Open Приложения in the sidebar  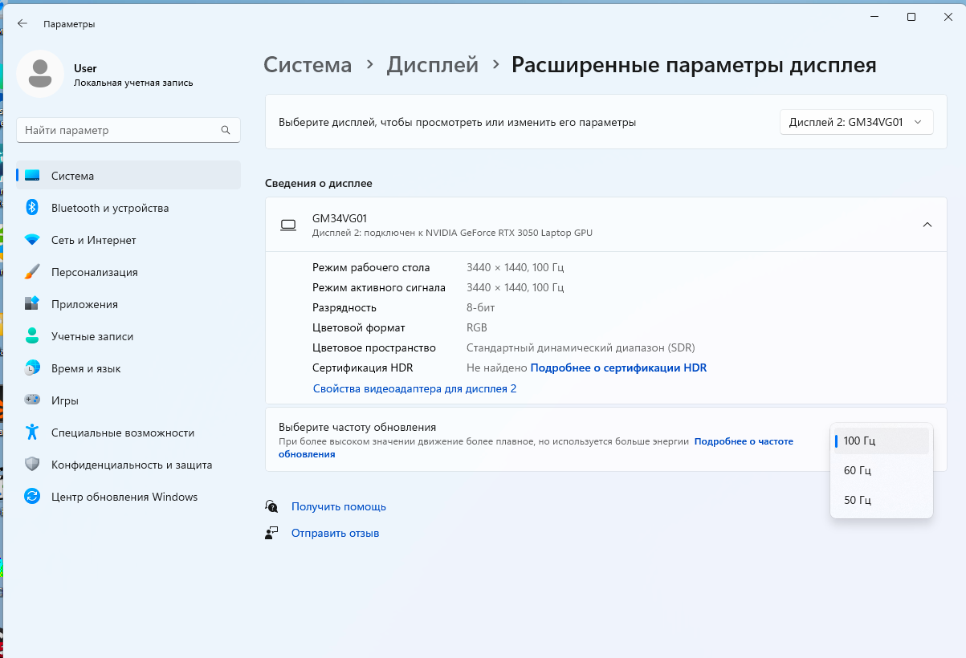tap(84, 304)
